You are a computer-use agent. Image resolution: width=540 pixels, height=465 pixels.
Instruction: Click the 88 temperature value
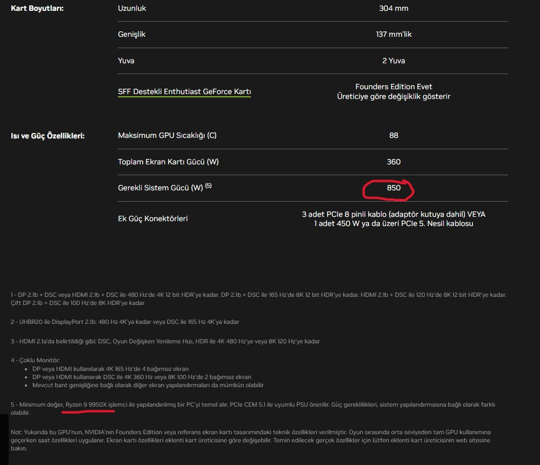(394, 135)
